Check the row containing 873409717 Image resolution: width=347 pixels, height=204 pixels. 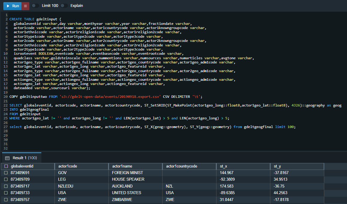6,186
